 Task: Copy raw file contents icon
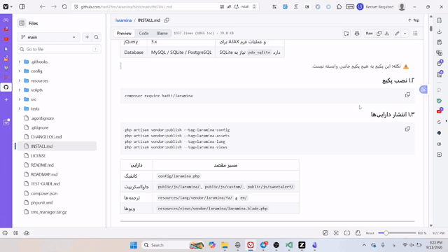(379, 34)
